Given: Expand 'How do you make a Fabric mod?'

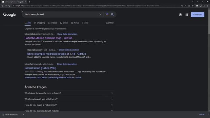Looking at the screenshot, I should [x=69, y=105].
